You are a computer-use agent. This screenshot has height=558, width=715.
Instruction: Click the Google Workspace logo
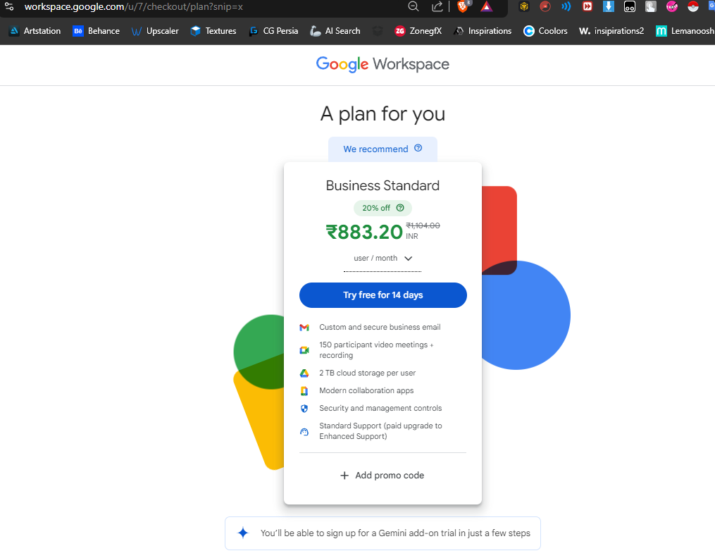(x=383, y=64)
